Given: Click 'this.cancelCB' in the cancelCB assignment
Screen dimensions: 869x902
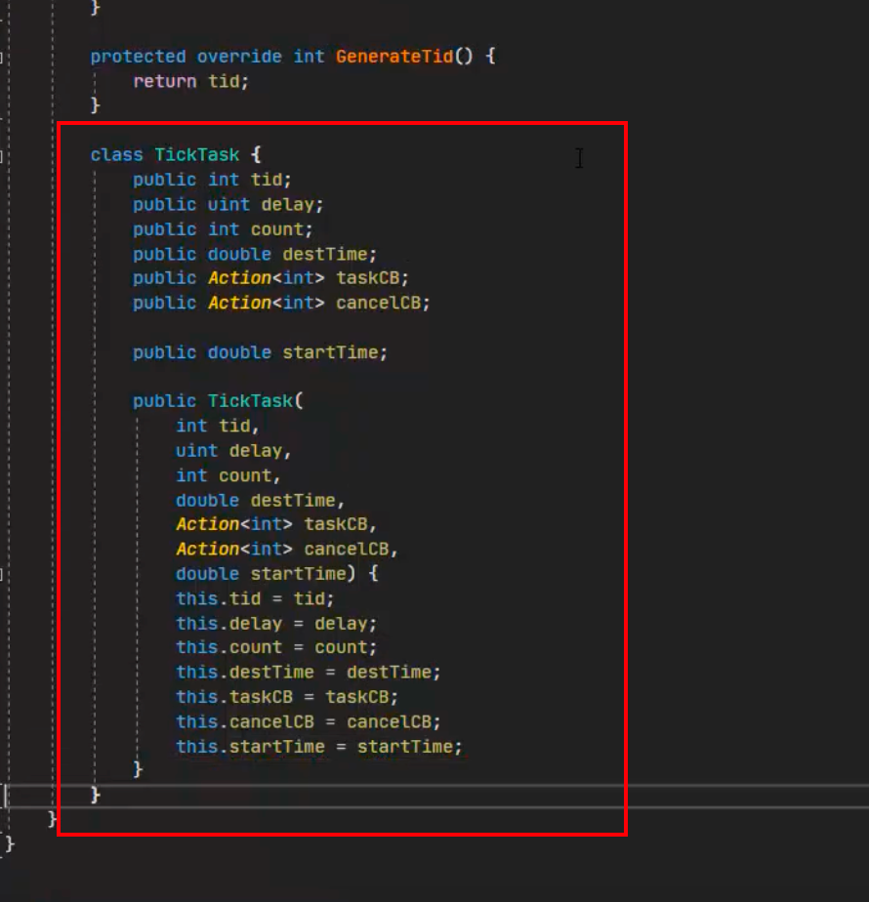Looking at the screenshot, I should [244, 721].
